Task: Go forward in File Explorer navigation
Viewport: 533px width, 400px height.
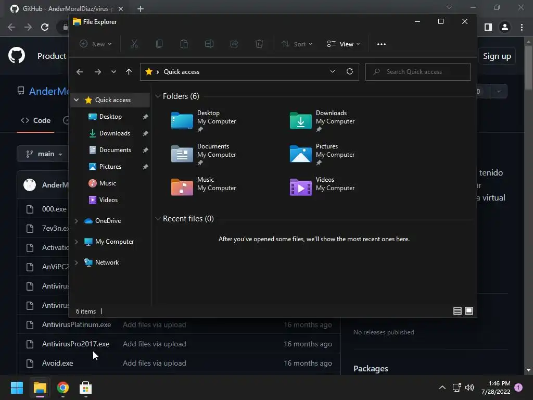Action: (x=97, y=72)
